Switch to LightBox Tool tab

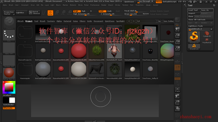click(x=36, y=21)
